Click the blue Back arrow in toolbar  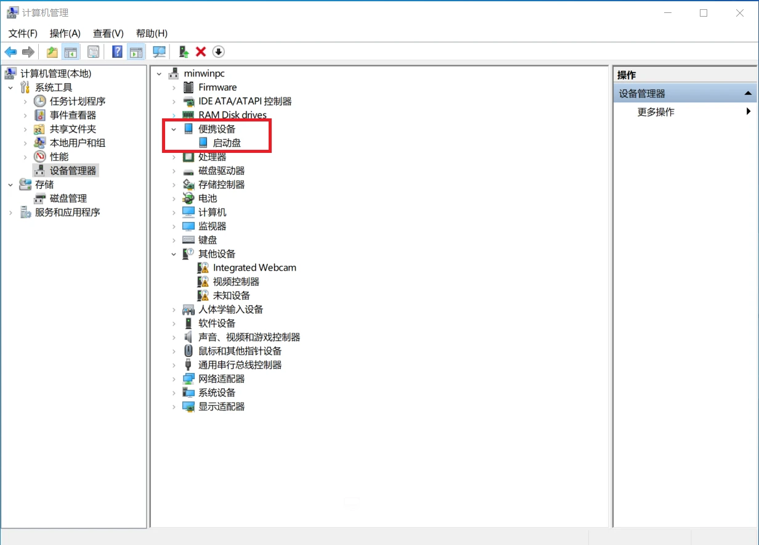10,52
